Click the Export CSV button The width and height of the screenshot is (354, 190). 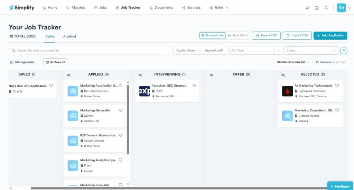point(266,35)
